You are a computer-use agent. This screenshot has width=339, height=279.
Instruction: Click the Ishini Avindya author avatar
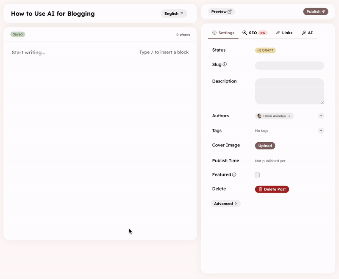click(x=259, y=116)
